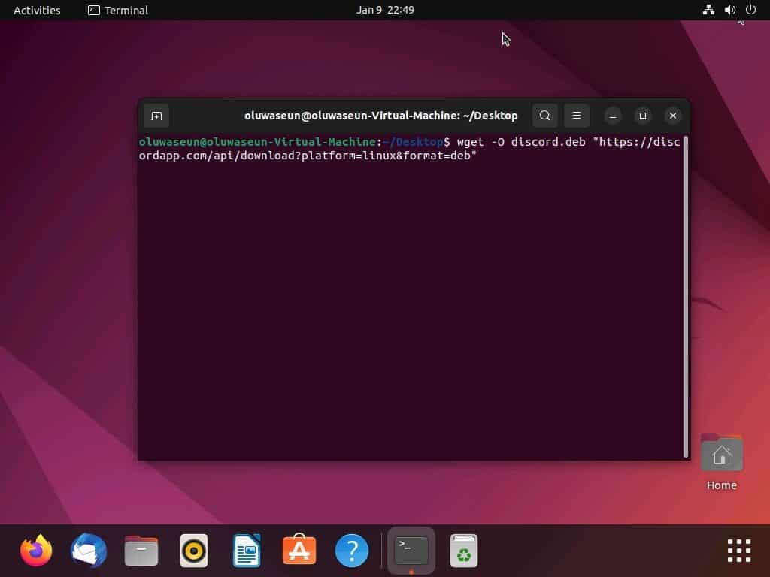Launch Firefox from the dock
The image size is (770, 577).
coord(35,550)
